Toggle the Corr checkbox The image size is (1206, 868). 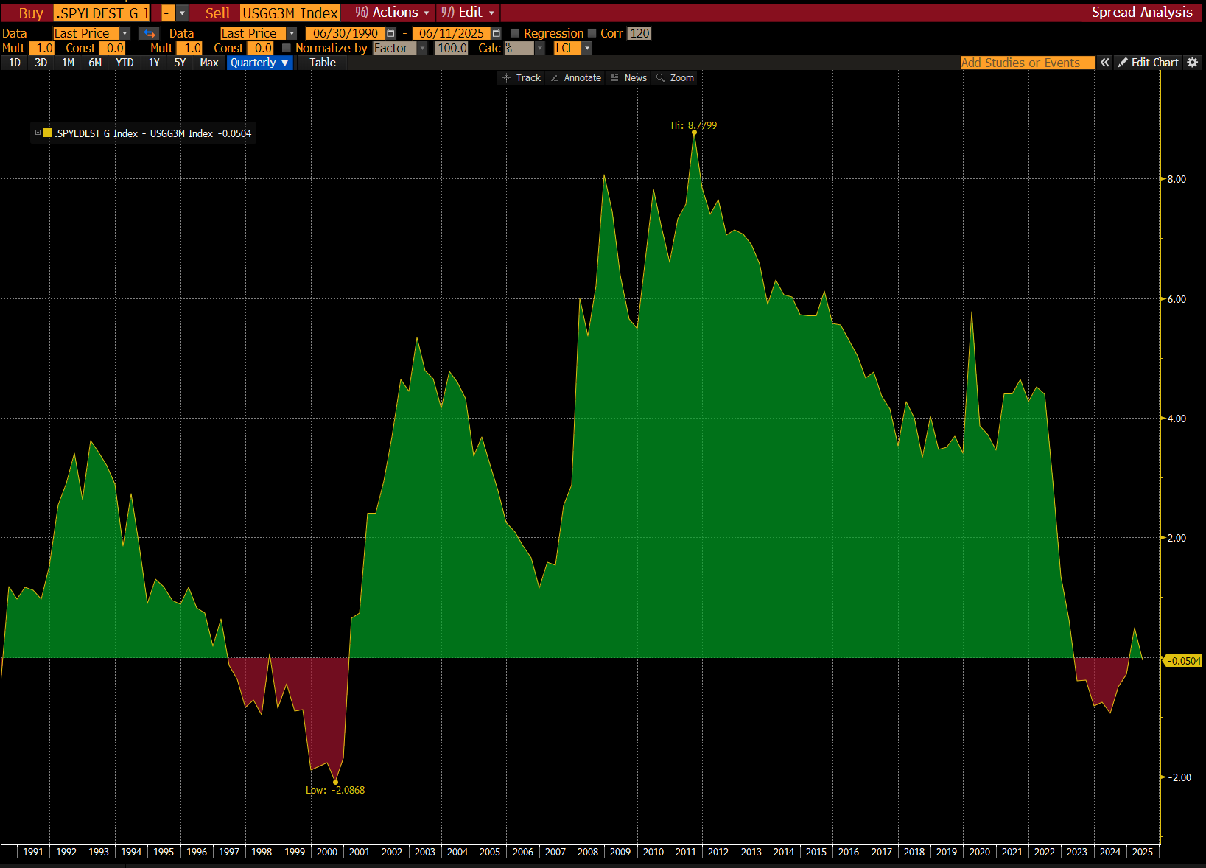tap(592, 33)
